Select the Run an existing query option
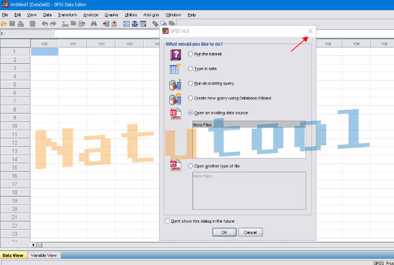 (190, 83)
